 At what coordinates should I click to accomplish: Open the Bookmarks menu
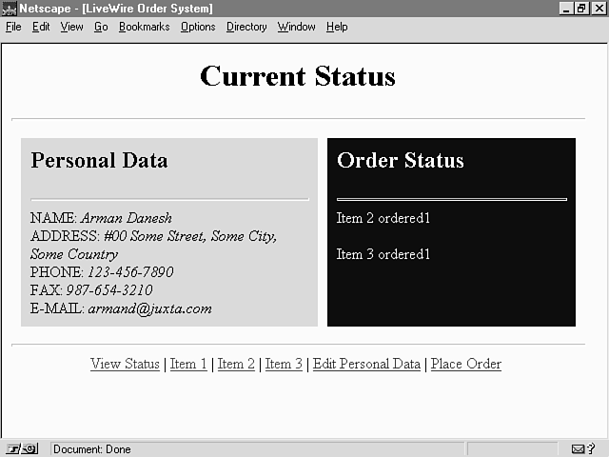[144, 27]
